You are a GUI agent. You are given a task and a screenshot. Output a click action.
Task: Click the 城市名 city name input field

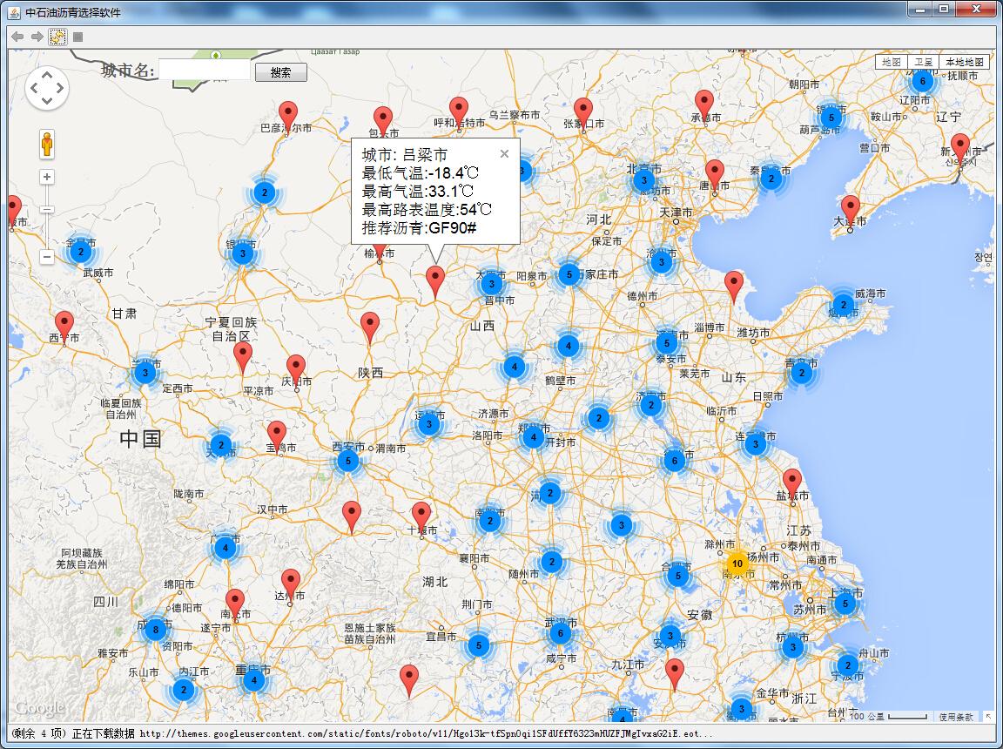(205, 71)
